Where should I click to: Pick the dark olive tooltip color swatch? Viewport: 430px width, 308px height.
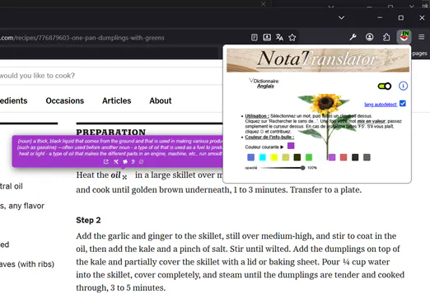[297, 157]
